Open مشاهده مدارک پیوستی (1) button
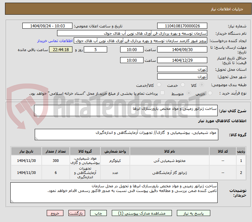The height and width of the screenshot is (222, 252). (x=142, y=213)
